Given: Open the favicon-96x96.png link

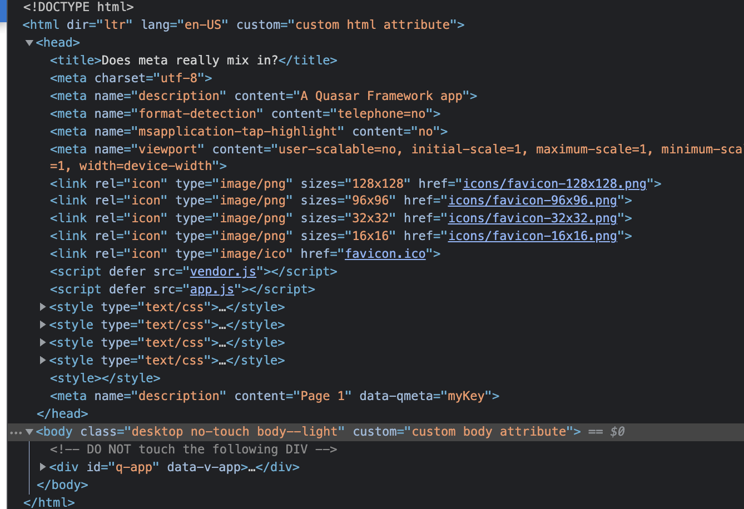Looking at the screenshot, I should click(x=533, y=201).
